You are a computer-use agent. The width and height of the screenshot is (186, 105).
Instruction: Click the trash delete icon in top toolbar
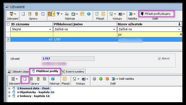point(36,14)
